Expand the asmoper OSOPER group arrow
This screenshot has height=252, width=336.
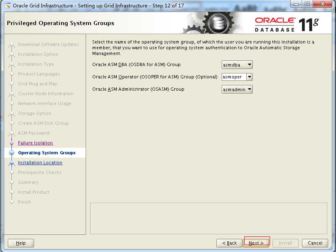pyautogui.click(x=250, y=77)
